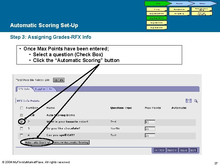This screenshot has width=220, height=165.
Task: Click the Name column header
Action: (x=51, y=108)
